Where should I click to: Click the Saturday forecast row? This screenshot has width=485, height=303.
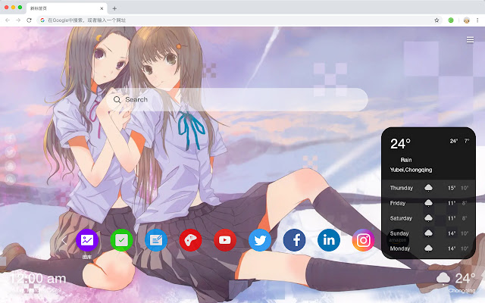tap(429, 218)
